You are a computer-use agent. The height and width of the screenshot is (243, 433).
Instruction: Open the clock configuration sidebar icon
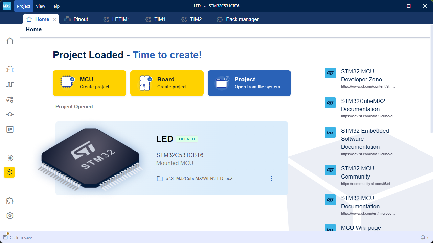coord(10,85)
